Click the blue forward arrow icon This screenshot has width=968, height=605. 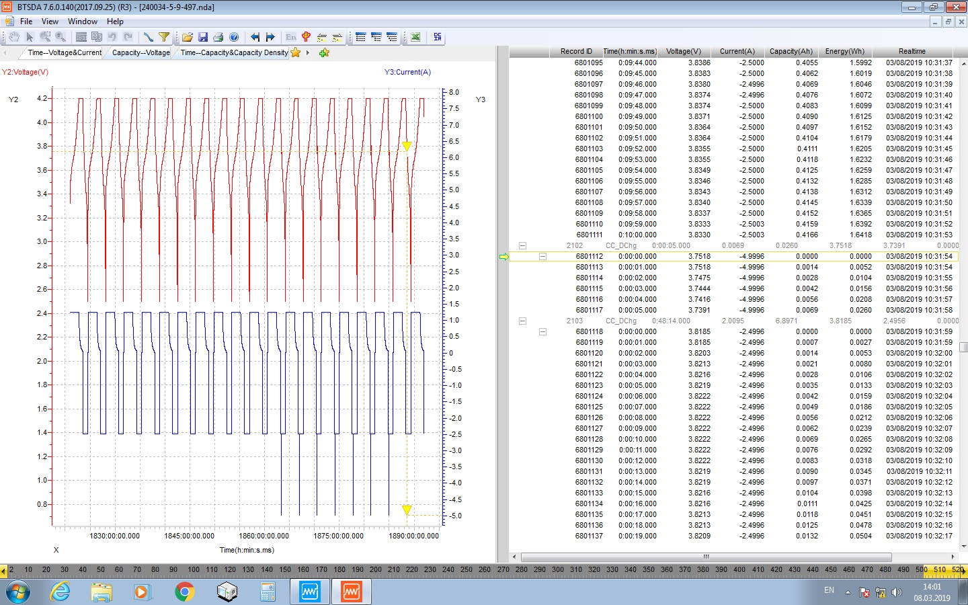[270, 37]
